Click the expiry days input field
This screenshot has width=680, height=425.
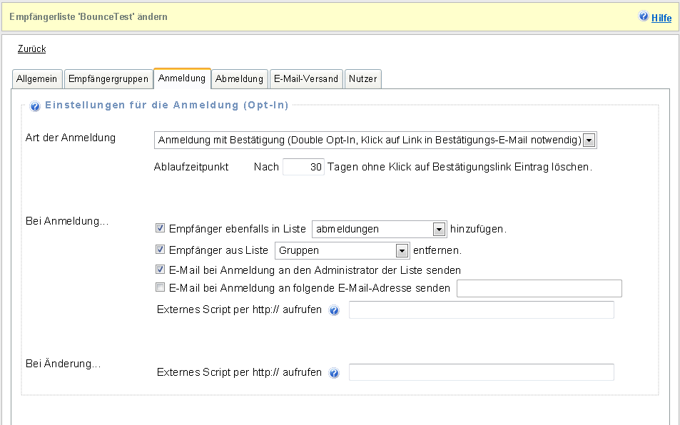point(304,168)
